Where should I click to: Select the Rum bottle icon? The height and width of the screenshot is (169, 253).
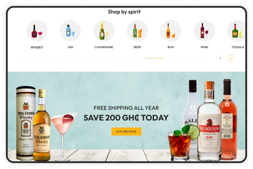[171, 31]
